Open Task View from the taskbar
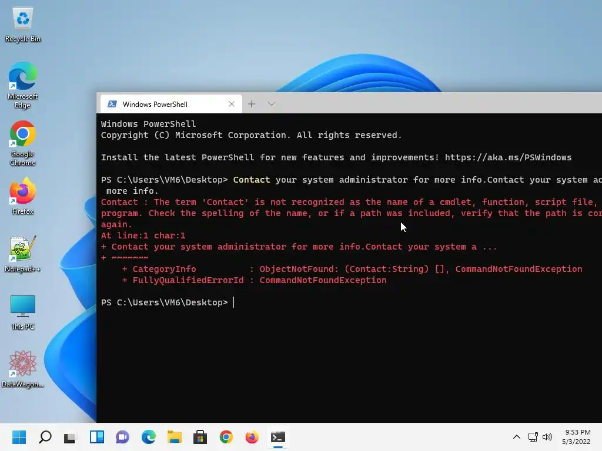This screenshot has width=602, height=451. click(x=71, y=437)
